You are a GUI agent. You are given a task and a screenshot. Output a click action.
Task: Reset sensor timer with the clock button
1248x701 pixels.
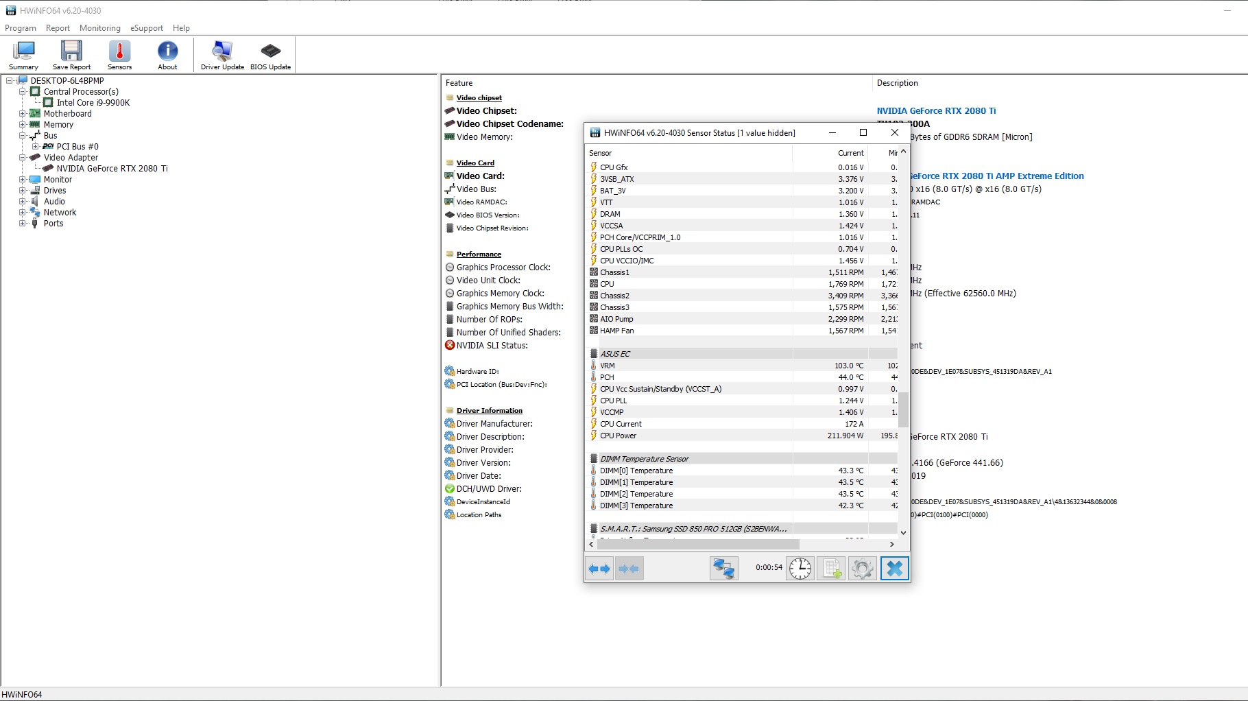pos(800,569)
